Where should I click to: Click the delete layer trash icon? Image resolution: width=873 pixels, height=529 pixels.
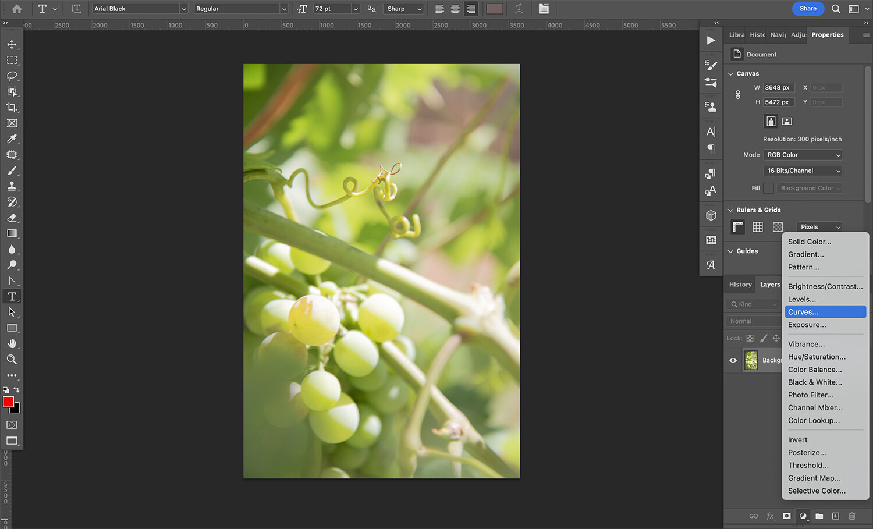[x=852, y=516]
